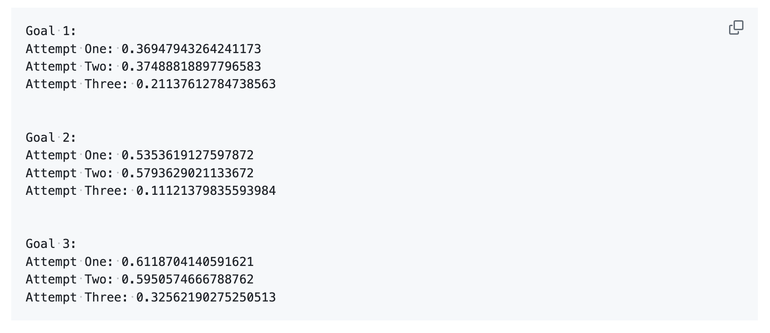Click the value 0.36947943264241173
770x333 pixels.
191,49
